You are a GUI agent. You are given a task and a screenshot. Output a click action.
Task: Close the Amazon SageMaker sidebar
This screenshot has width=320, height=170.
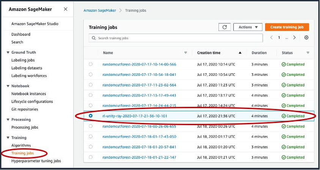[66, 9]
